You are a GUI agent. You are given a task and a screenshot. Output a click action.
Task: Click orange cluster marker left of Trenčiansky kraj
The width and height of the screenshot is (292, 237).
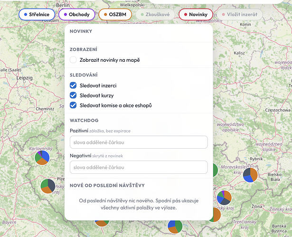[x=217, y=215]
